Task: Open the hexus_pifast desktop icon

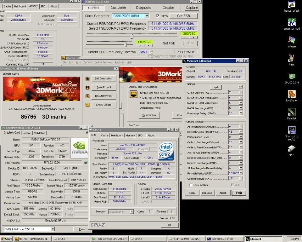Action: pos(292,4)
